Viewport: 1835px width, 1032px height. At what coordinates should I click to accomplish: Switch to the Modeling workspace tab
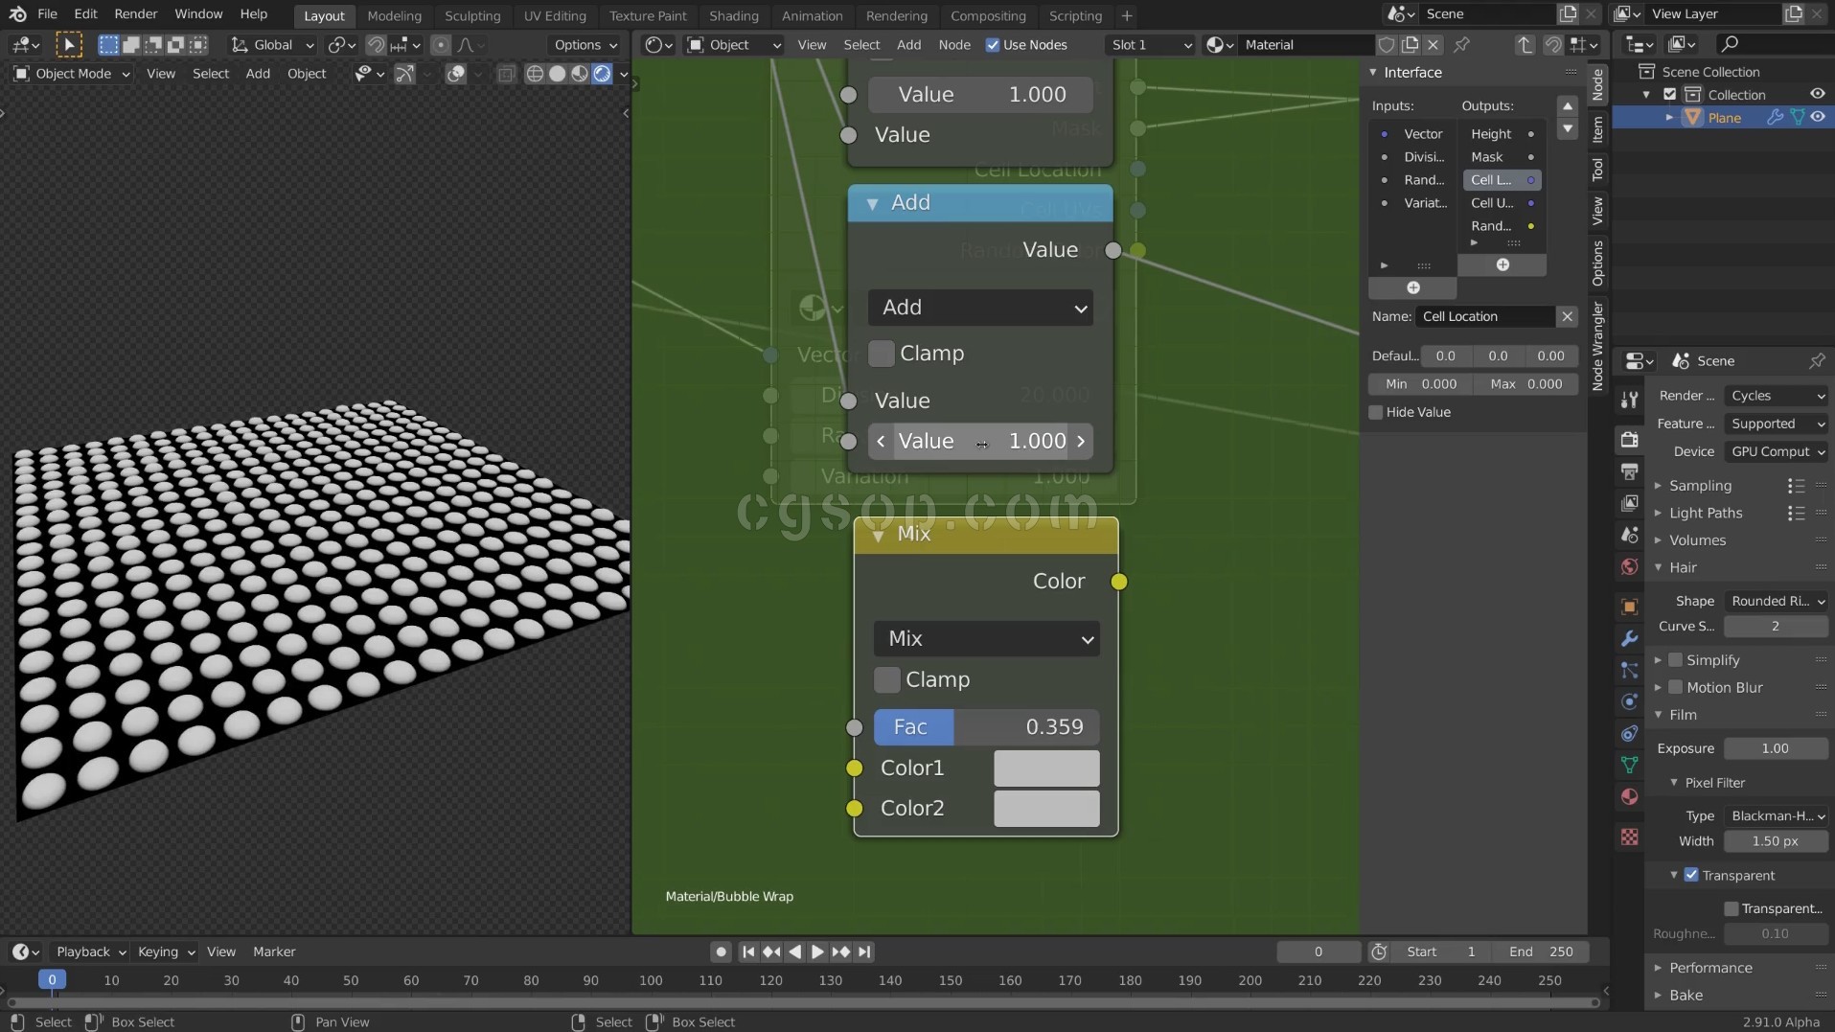click(394, 15)
